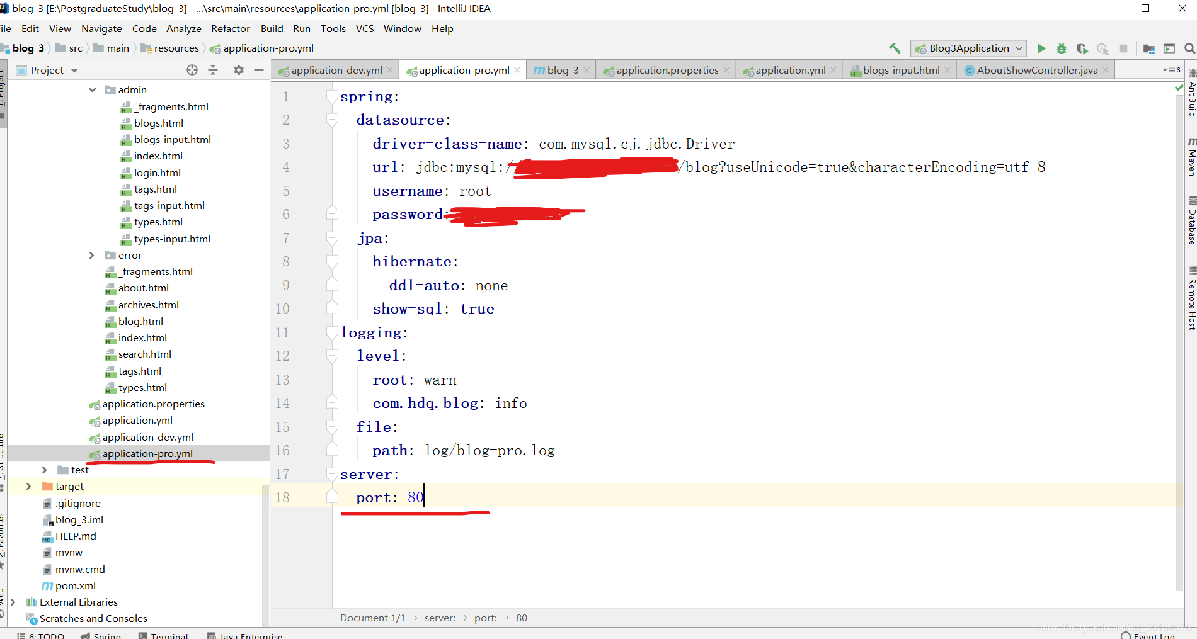
Task: Expand the target folder
Action: pos(28,487)
